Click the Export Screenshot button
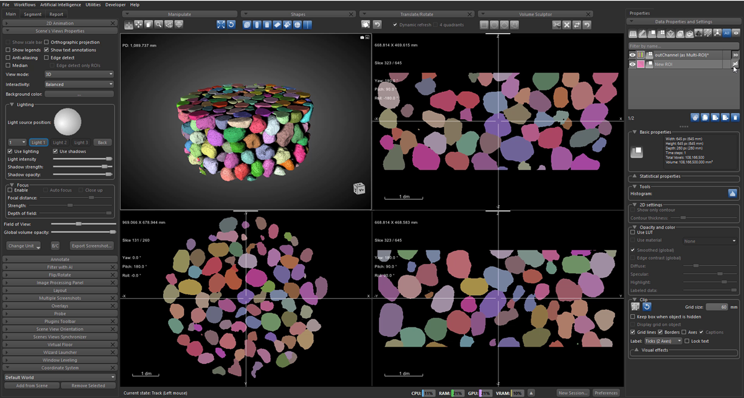The width and height of the screenshot is (744, 398). click(91, 245)
